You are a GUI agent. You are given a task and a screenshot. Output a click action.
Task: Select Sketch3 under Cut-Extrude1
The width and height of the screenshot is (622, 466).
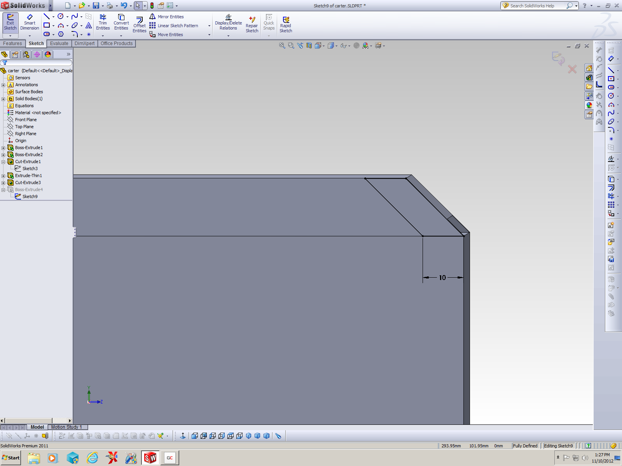pos(30,169)
